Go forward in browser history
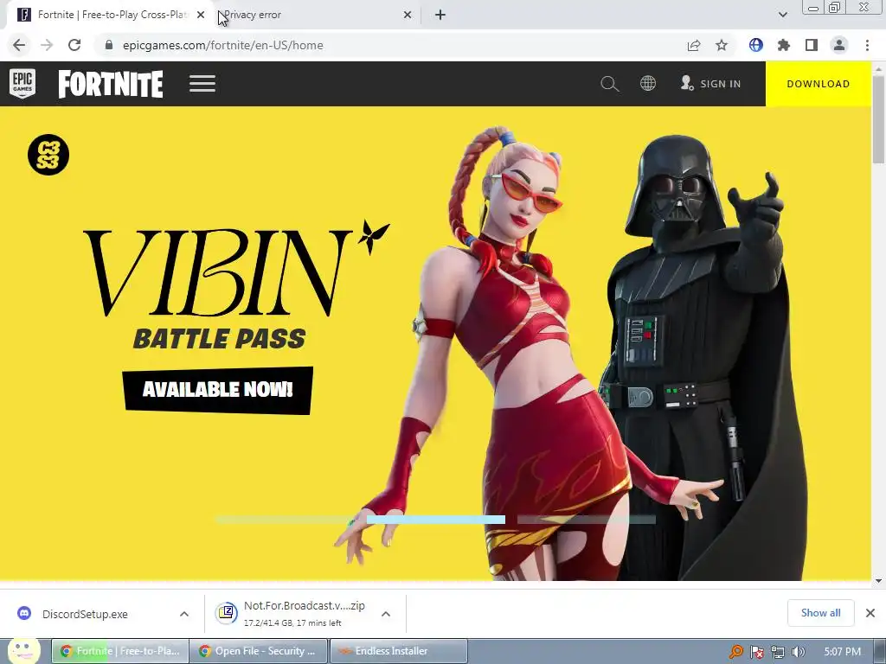This screenshot has height=664, width=886. [47, 45]
